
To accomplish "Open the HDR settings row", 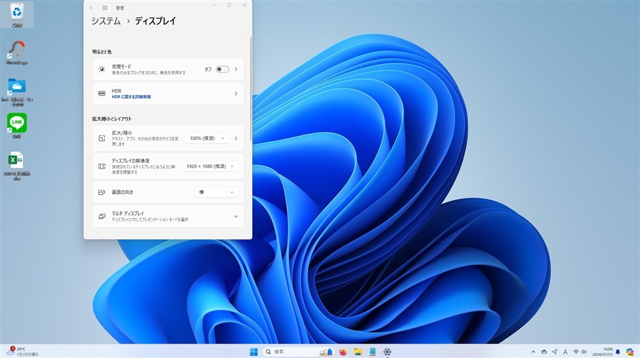I will coord(168,94).
